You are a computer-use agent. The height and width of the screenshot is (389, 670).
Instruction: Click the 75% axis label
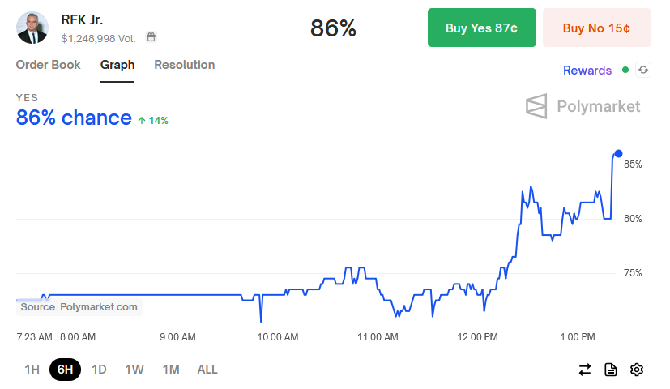tap(633, 273)
